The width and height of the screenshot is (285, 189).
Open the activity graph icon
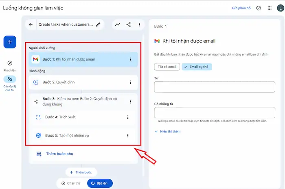pos(117,24)
